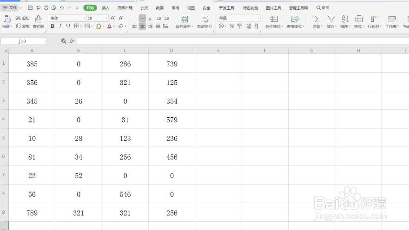Click the Find (查找) search button
The height and width of the screenshot is (230, 409).
323,8
